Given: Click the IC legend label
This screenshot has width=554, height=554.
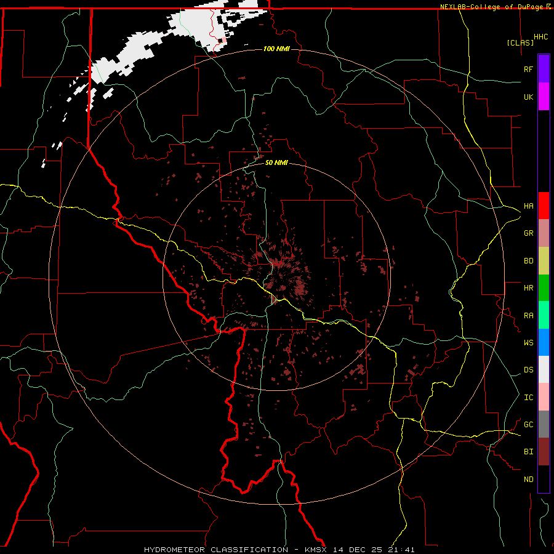Looking at the screenshot, I should (x=528, y=398).
